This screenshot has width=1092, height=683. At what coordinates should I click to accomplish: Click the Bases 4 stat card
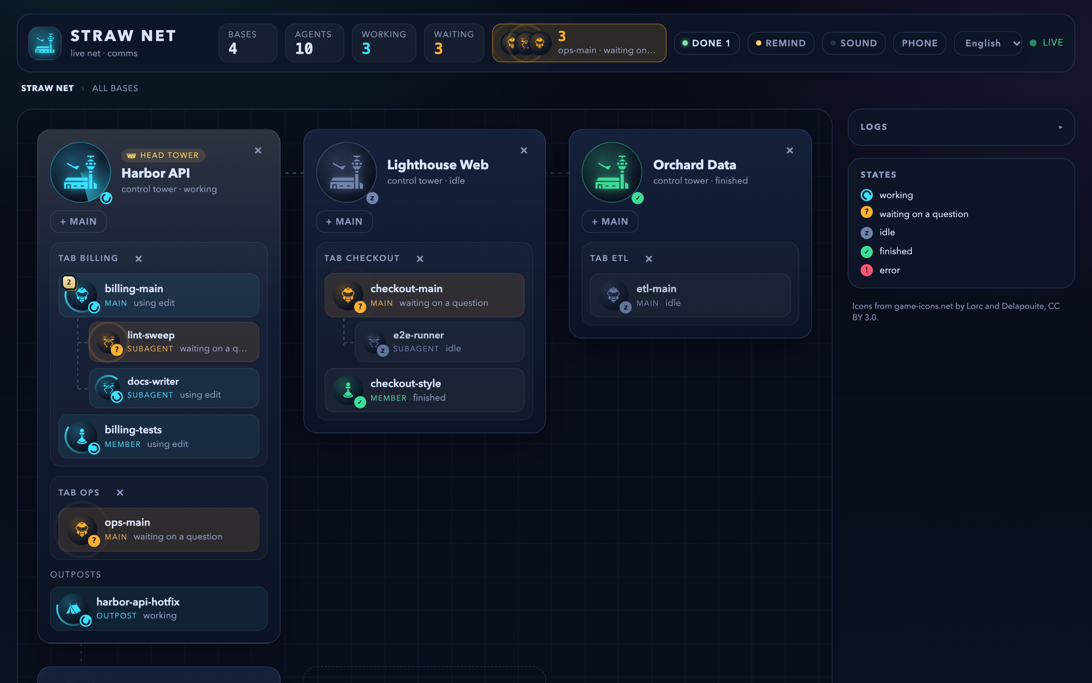click(248, 43)
